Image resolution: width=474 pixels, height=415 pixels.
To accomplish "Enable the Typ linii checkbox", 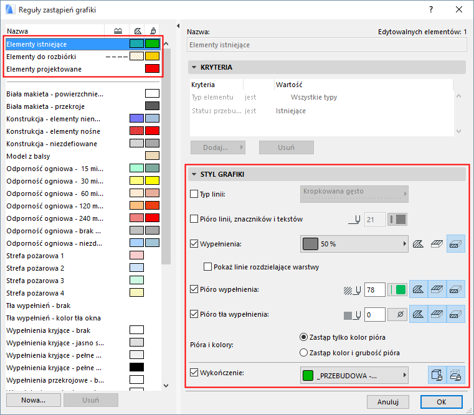I will (194, 194).
